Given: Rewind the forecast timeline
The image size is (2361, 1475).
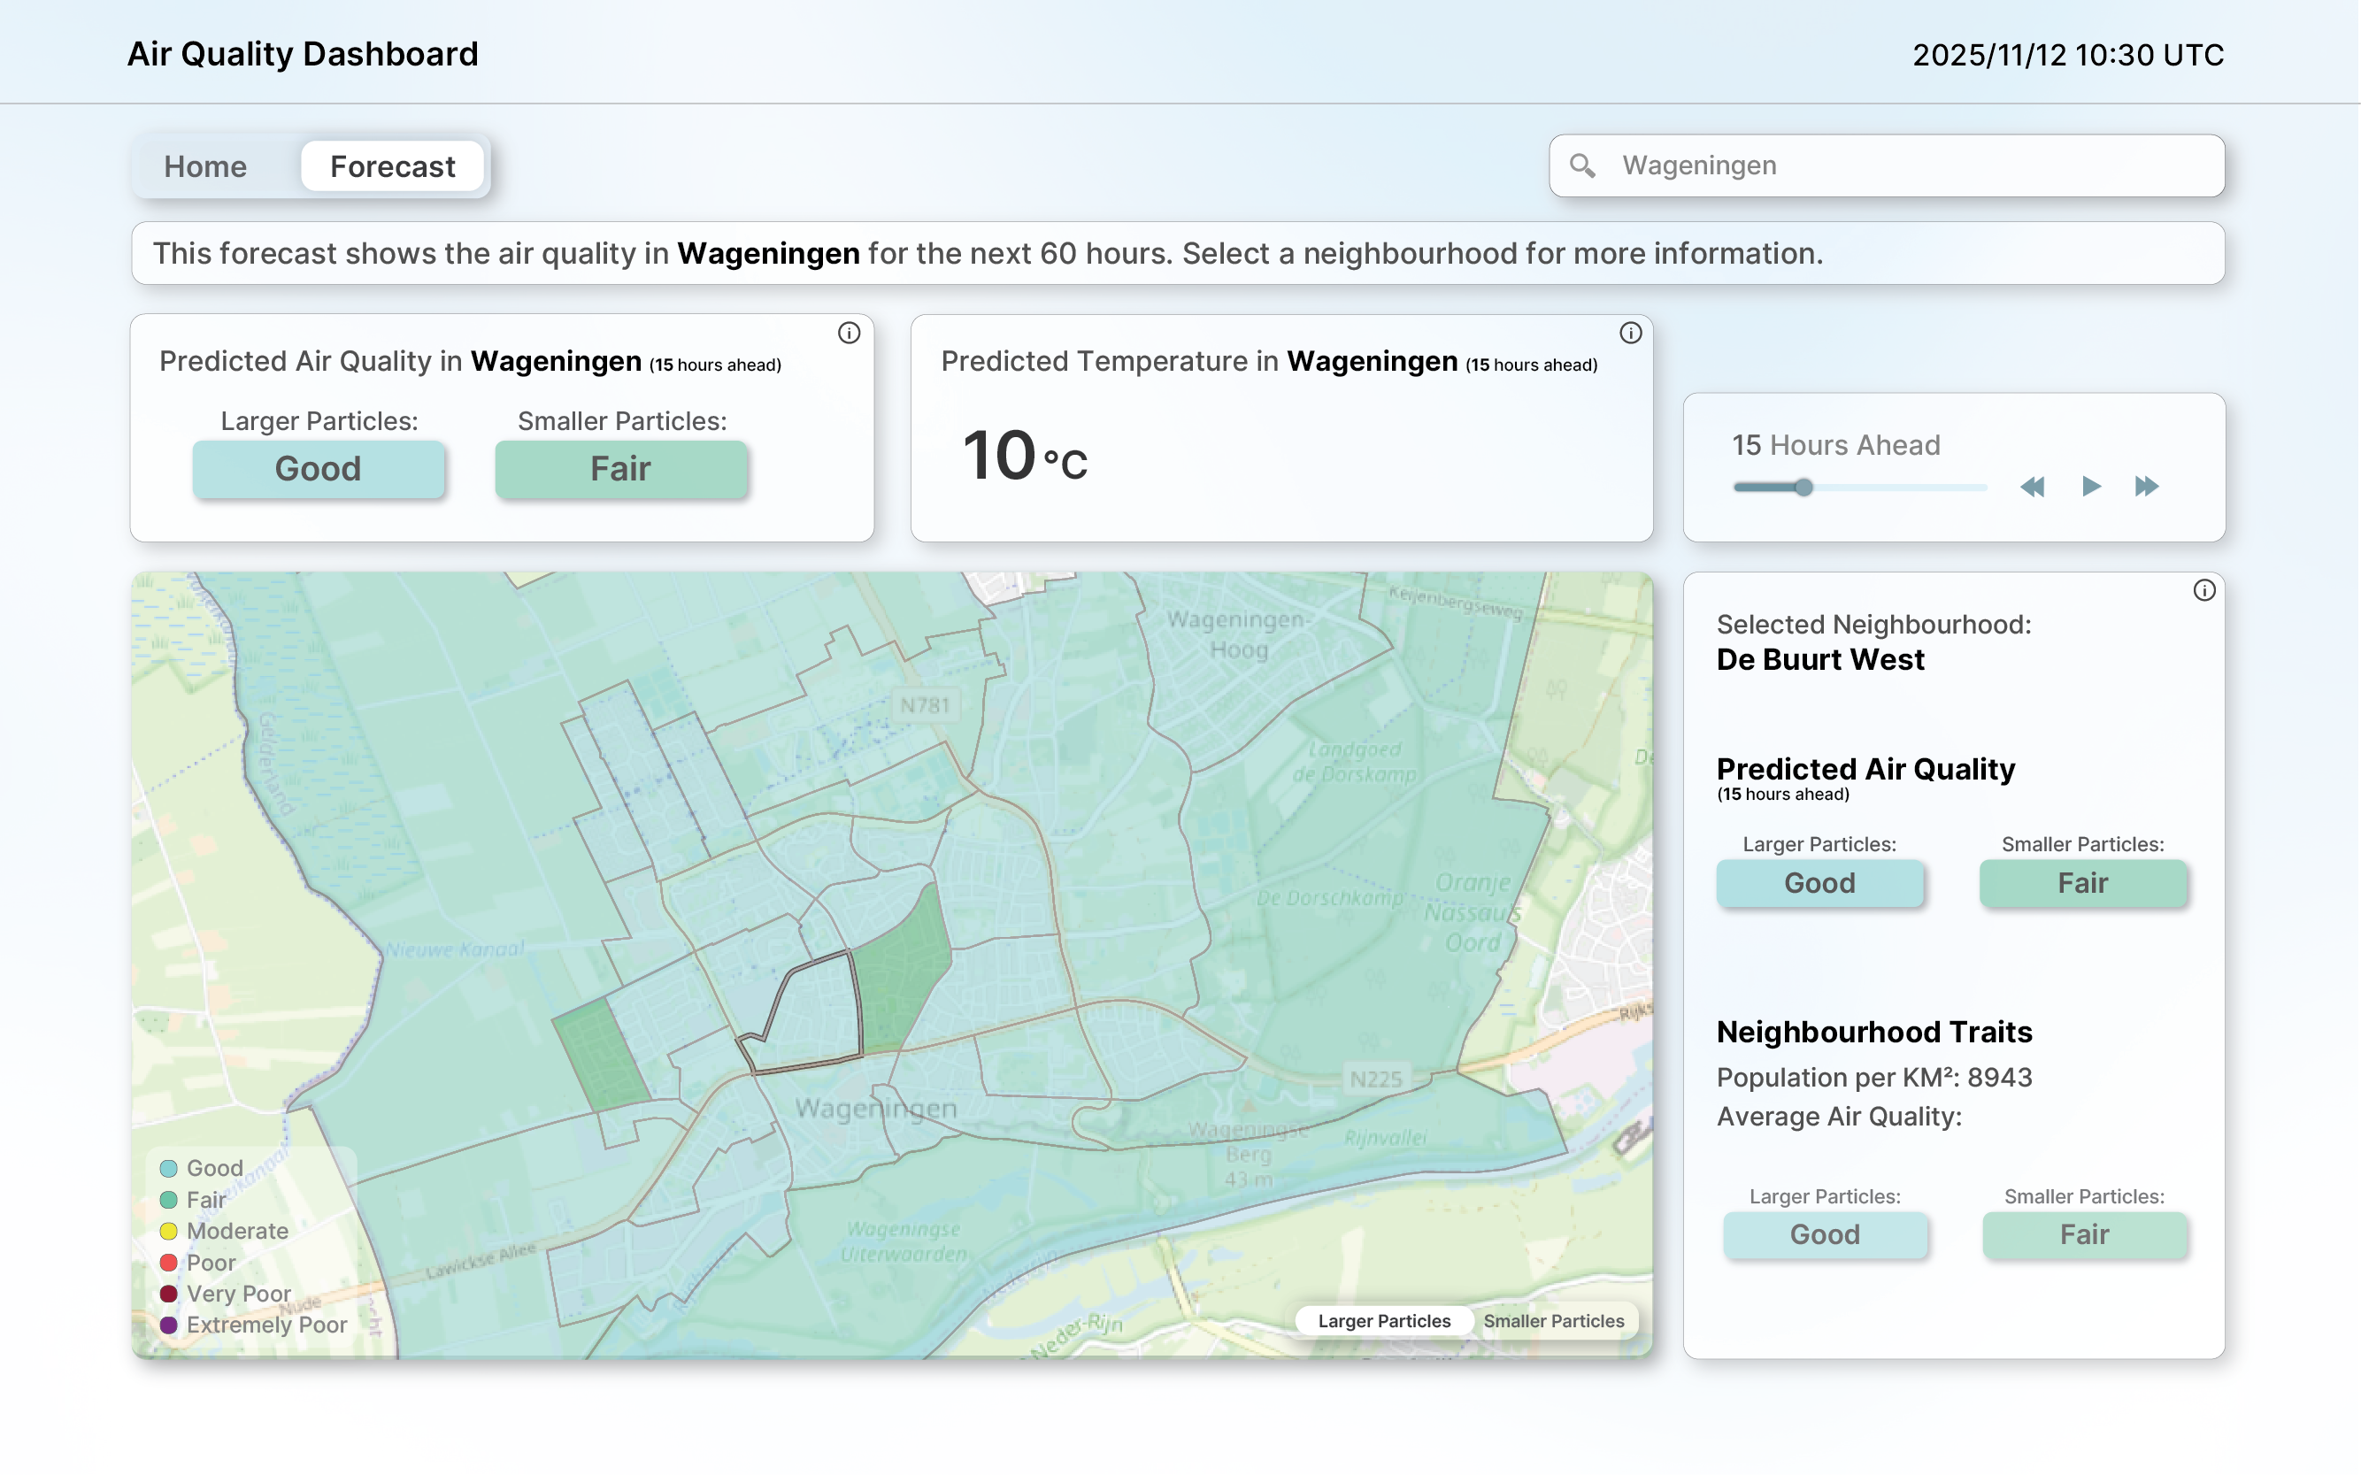Looking at the screenshot, I should point(2032,487).
